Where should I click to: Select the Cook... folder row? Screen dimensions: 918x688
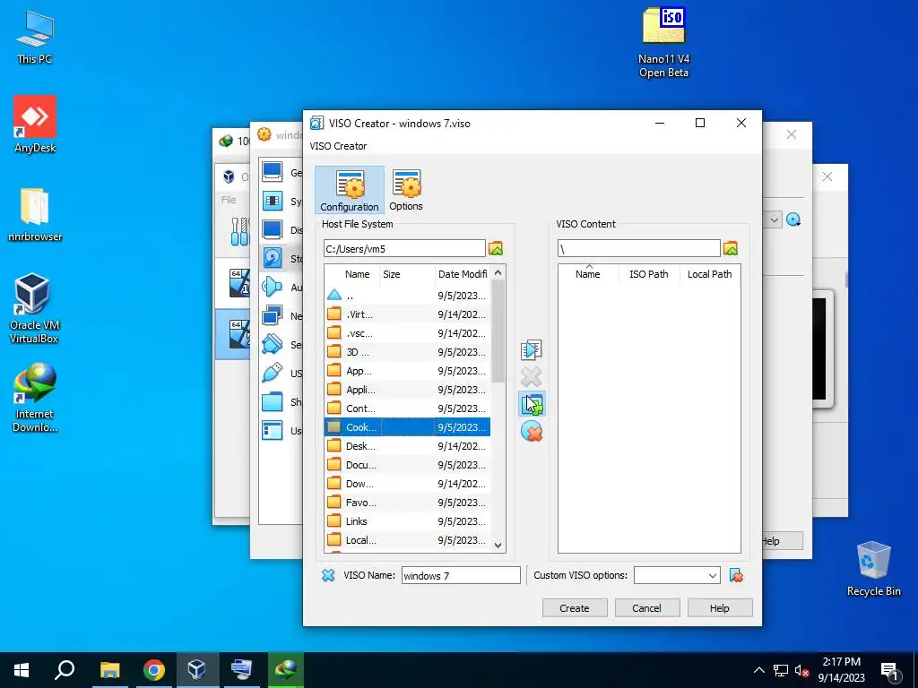(x=408, y=427)
